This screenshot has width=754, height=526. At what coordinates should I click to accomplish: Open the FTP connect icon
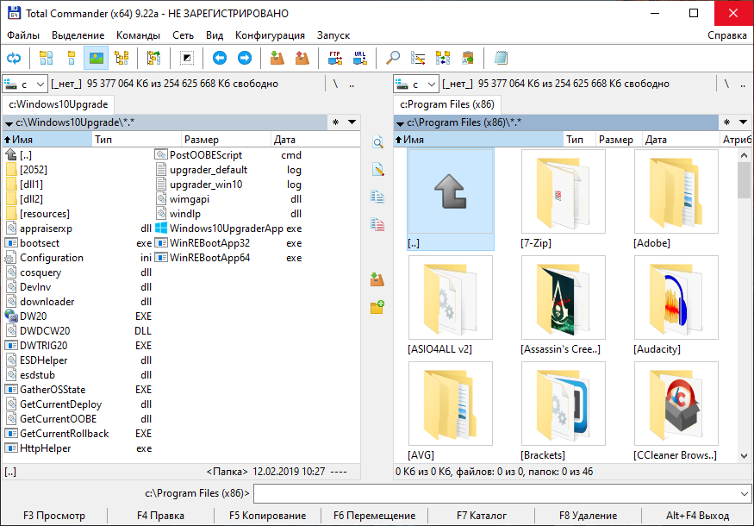[x=334, y=59]
